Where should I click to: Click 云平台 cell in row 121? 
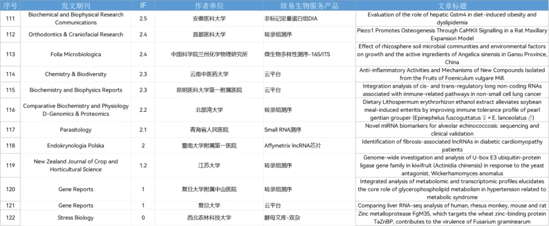click(x=309, y=206)
